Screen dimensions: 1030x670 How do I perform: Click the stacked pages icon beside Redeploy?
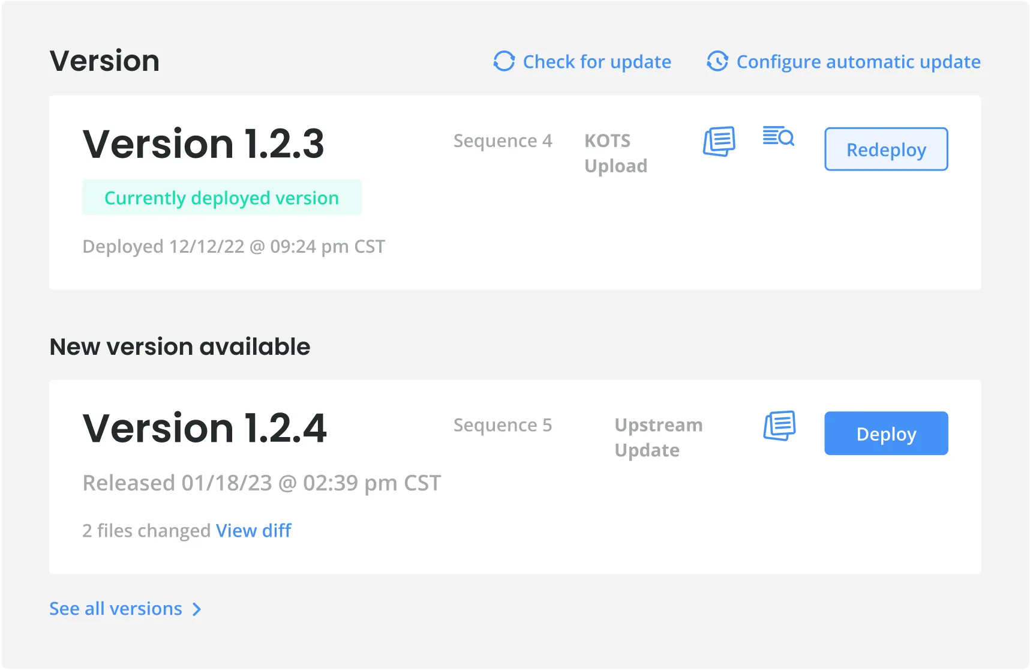tap(719, 141)
